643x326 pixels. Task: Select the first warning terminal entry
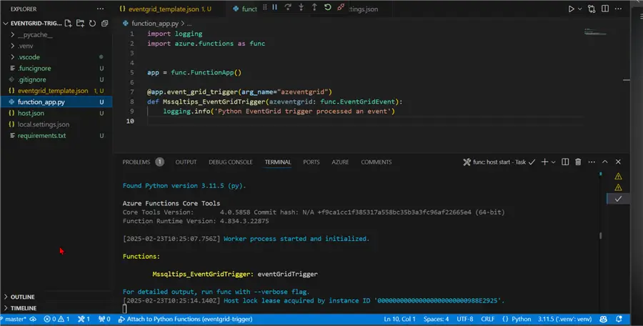coord(618,176)
